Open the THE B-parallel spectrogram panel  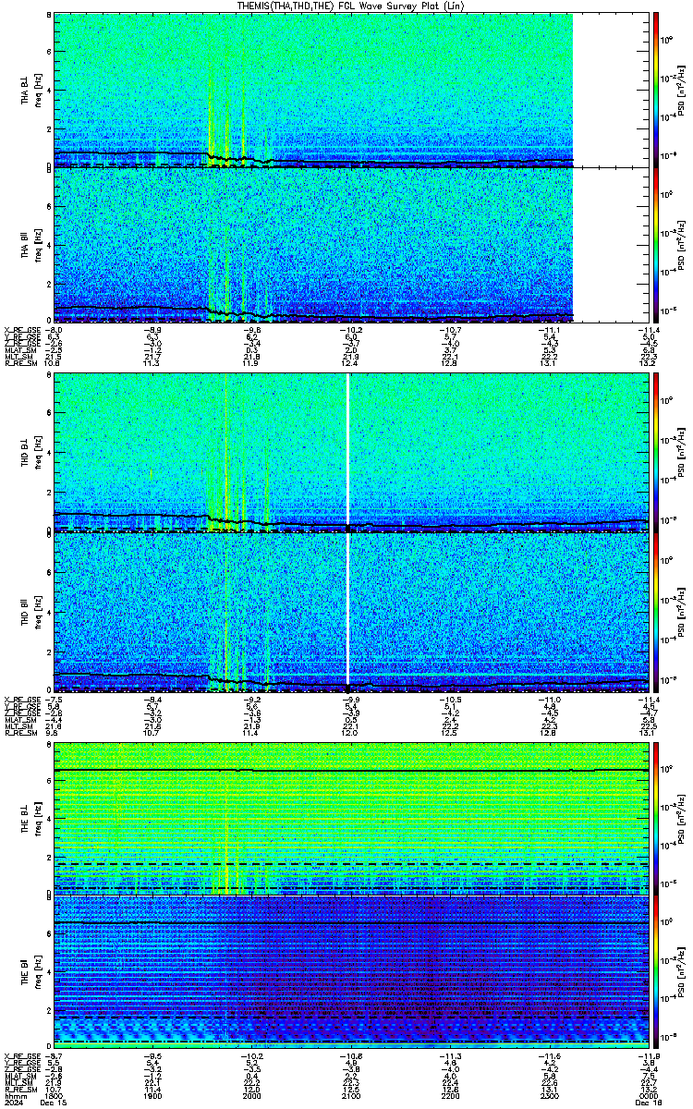(350, 970)
